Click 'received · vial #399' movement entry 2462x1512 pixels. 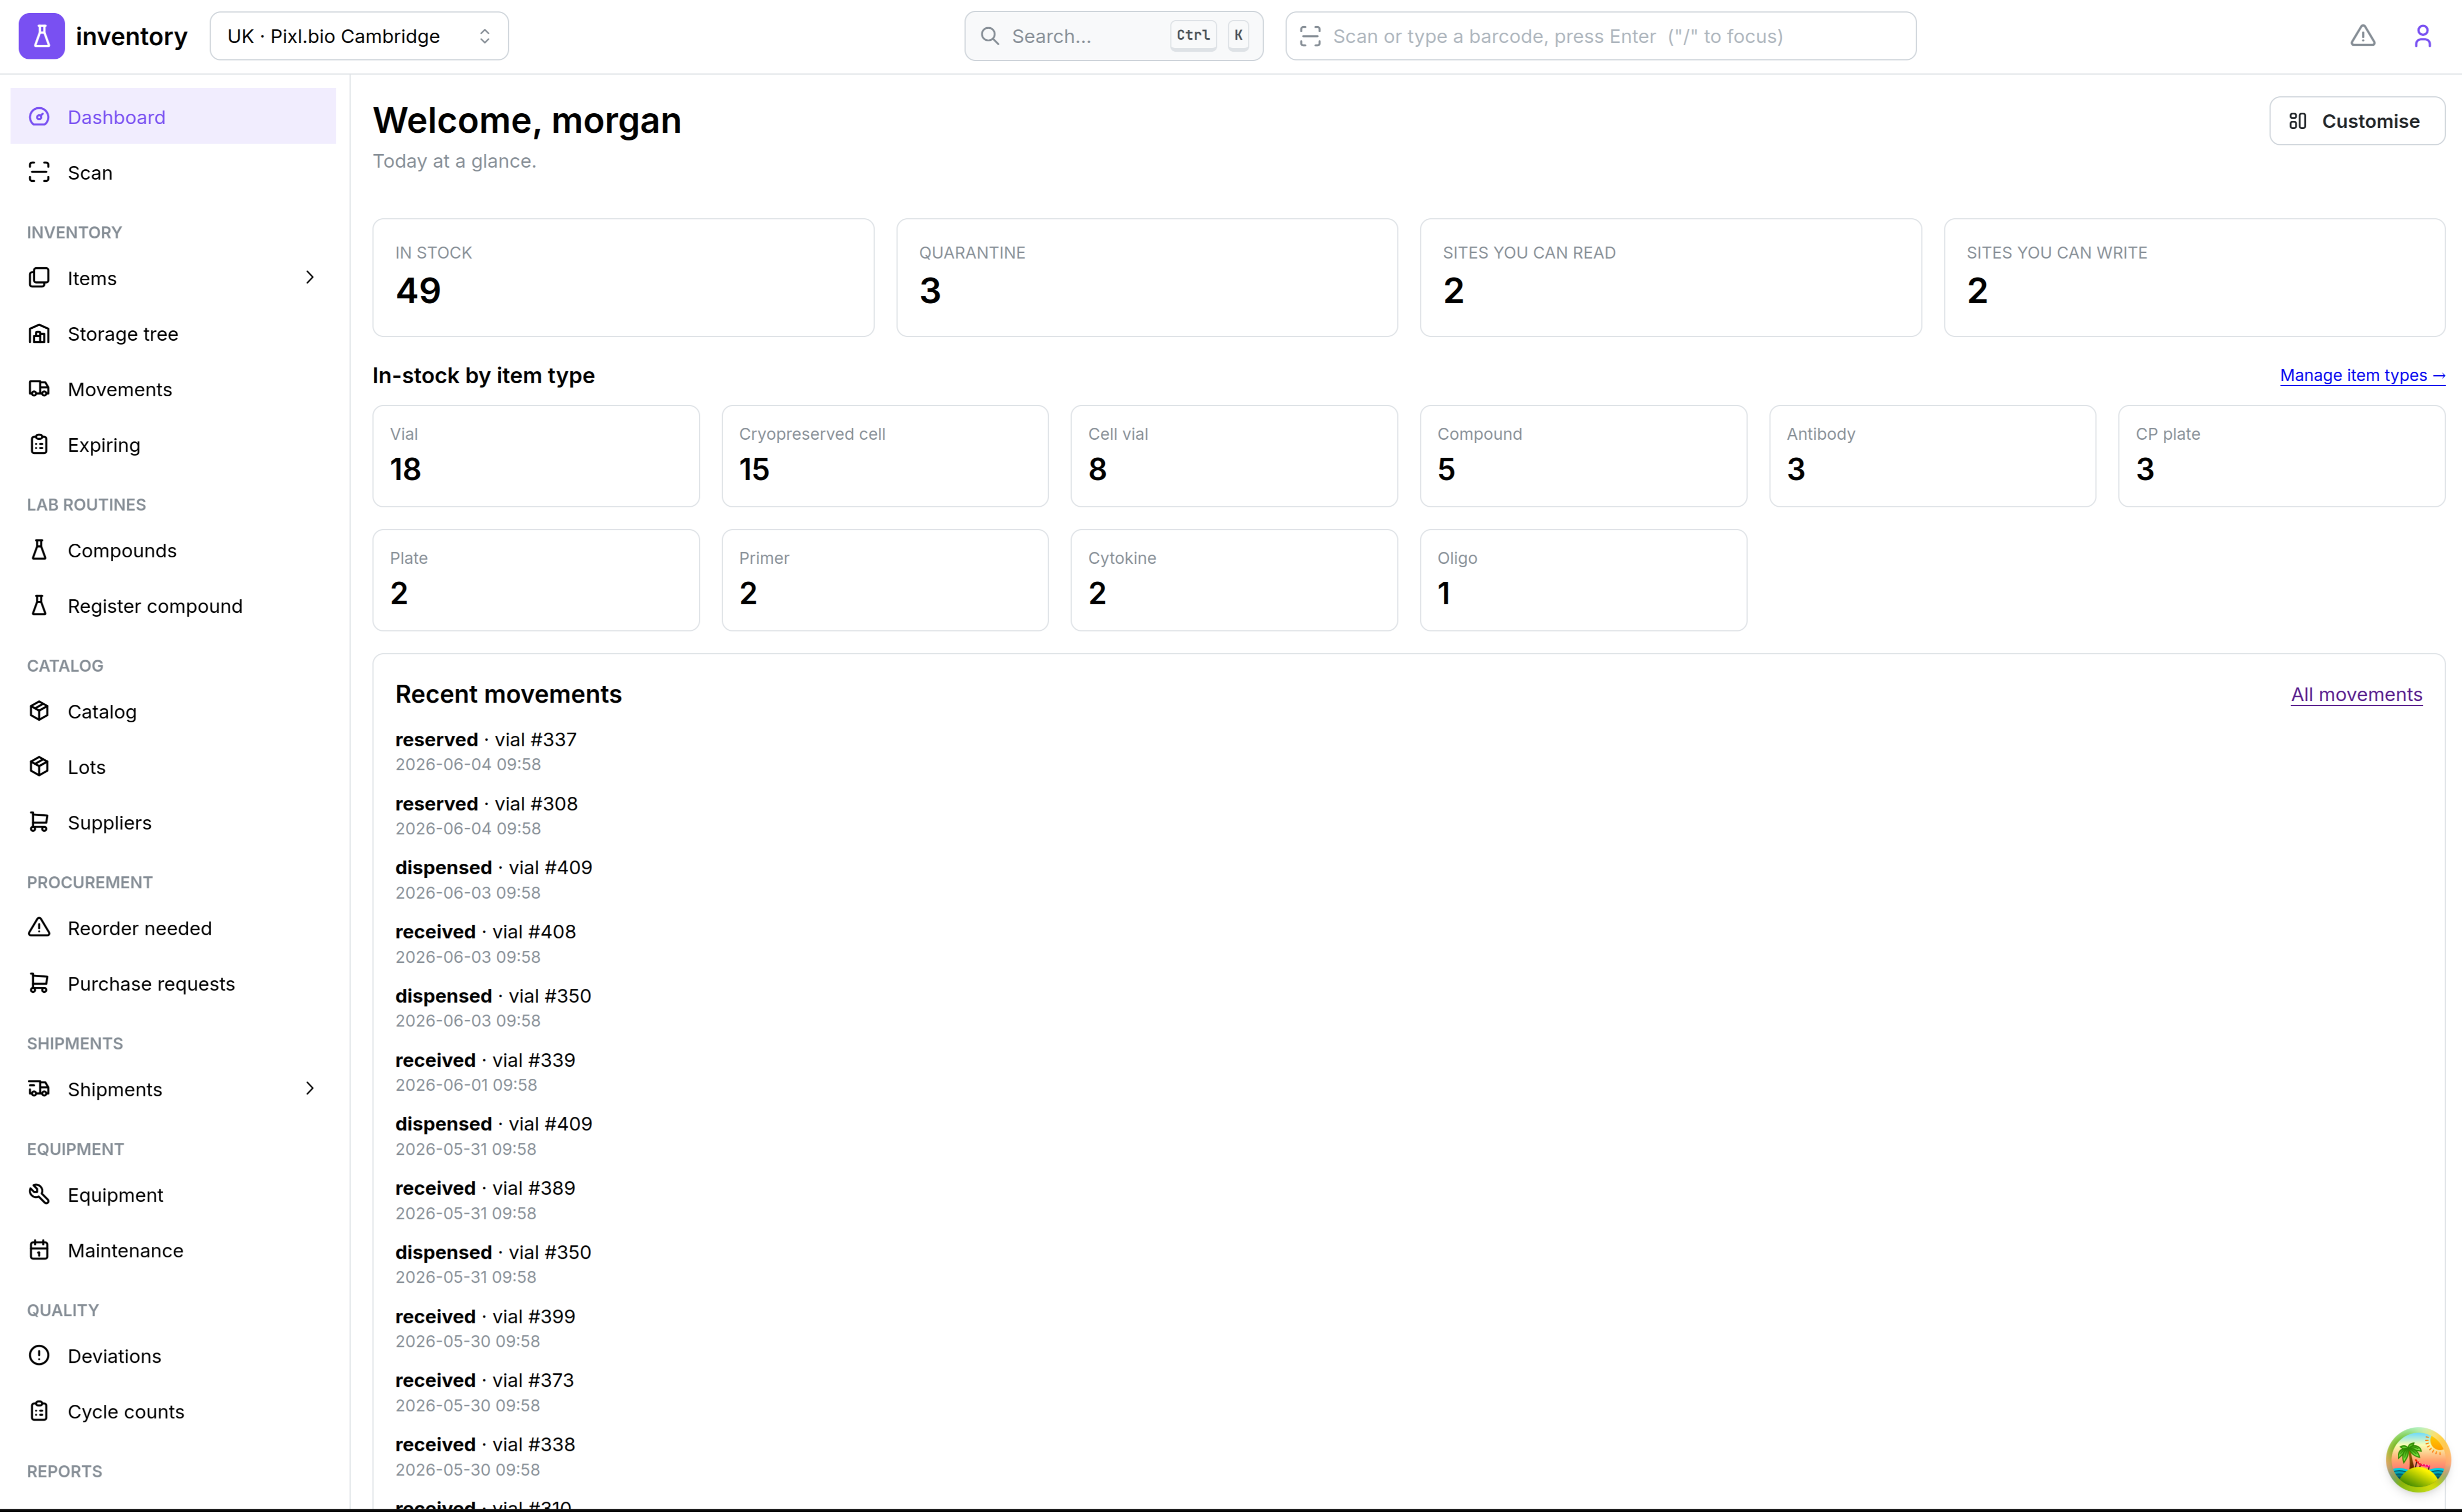click(x=485, y=1316)
